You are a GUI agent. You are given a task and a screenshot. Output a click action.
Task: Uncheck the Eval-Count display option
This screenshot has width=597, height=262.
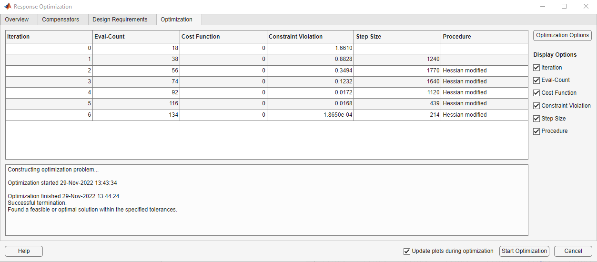click(536, 80)
